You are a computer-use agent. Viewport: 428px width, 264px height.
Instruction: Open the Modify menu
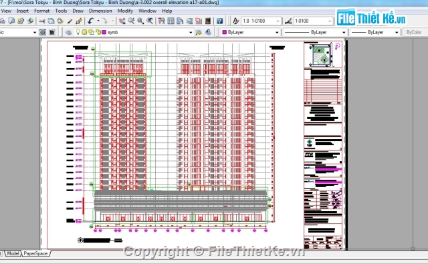coord(125,11)
